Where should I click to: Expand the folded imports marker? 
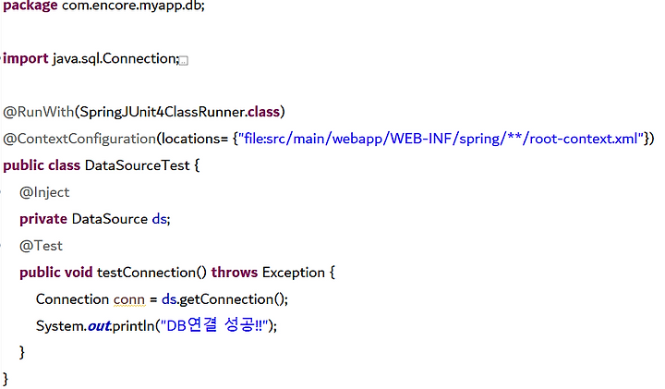pos(184,61)
